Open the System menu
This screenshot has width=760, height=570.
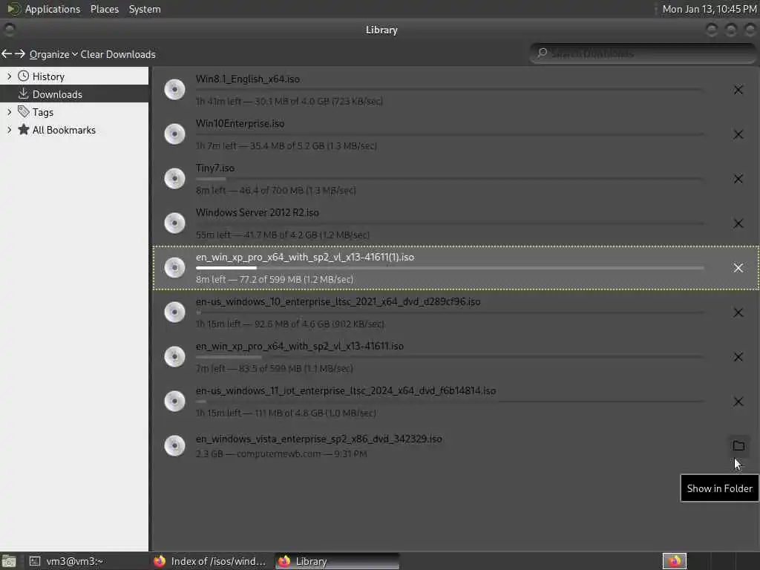pos(145,9)
